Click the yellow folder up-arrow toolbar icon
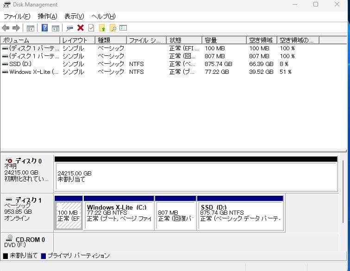The width and height of the screenshot is (350, 271). 102,28
